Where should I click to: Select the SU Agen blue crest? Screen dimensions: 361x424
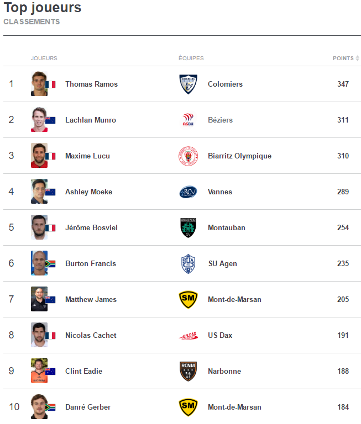188,264
